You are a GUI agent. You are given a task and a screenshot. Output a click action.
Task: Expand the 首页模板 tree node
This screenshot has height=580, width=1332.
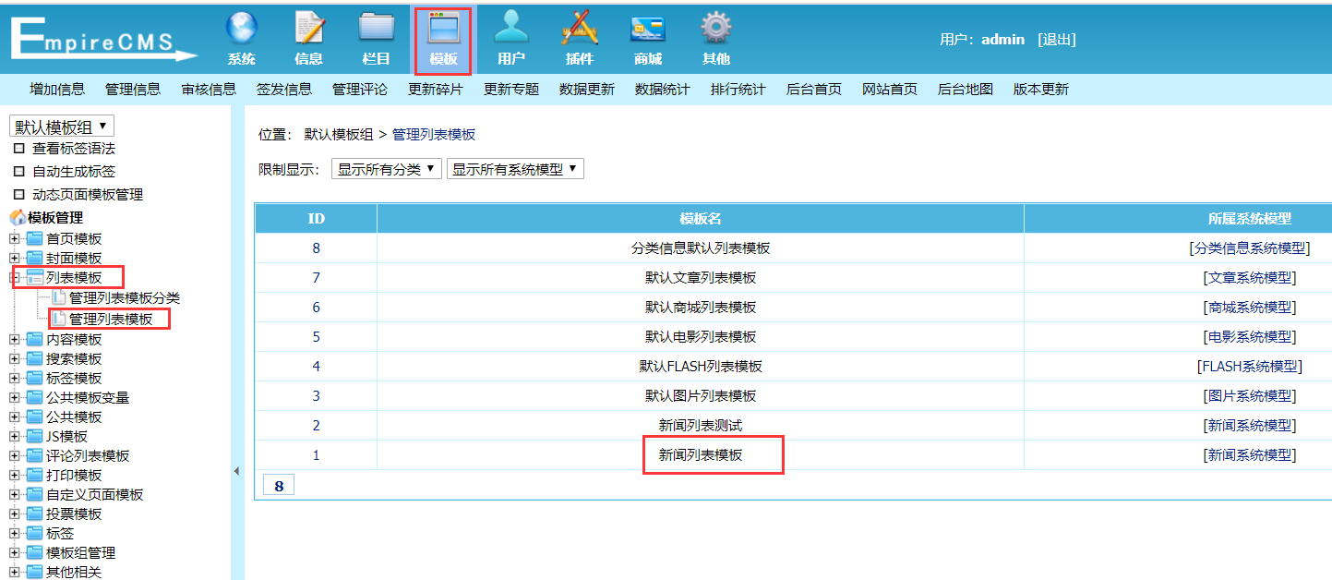point(14,238)
